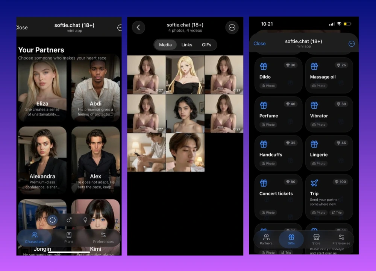
Task: Choose the Jongin partner card
Action: click(42, 227)
